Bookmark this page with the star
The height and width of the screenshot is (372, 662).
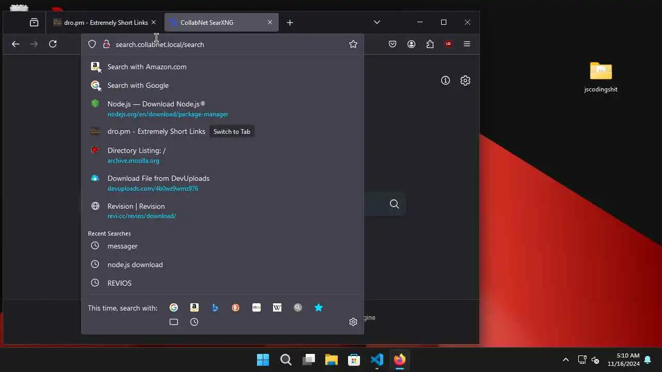tap(353, 44)
